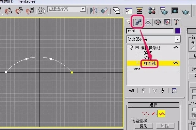
Task: Open the 创建选择集 dropdown arrow
Action: [x=83, y=9]
